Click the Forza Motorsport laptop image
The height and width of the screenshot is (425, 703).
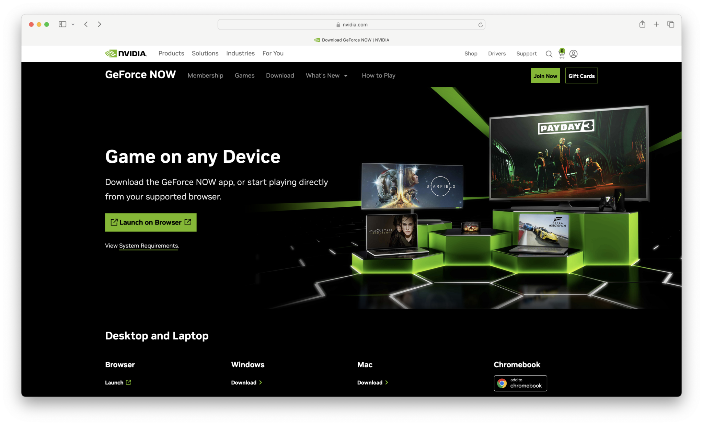point(543,231)
